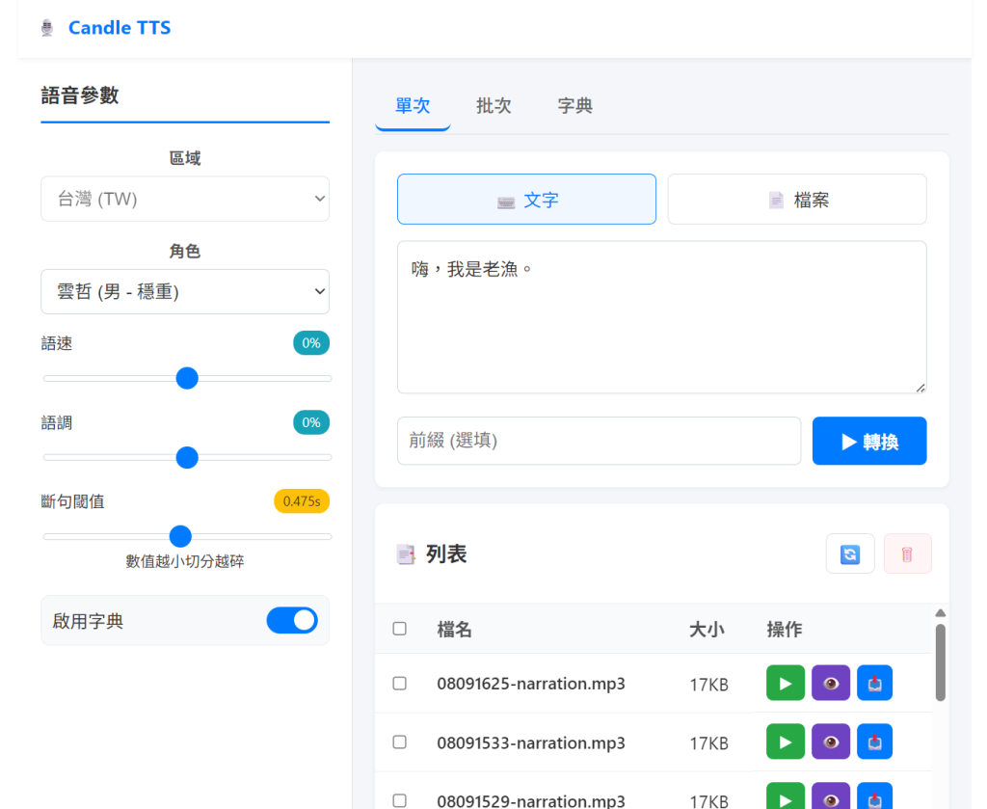Click the file list scrollbar thumb
The height and width of the screenshot is (809, 987).
pyautogui.click(x=941, y=662)
